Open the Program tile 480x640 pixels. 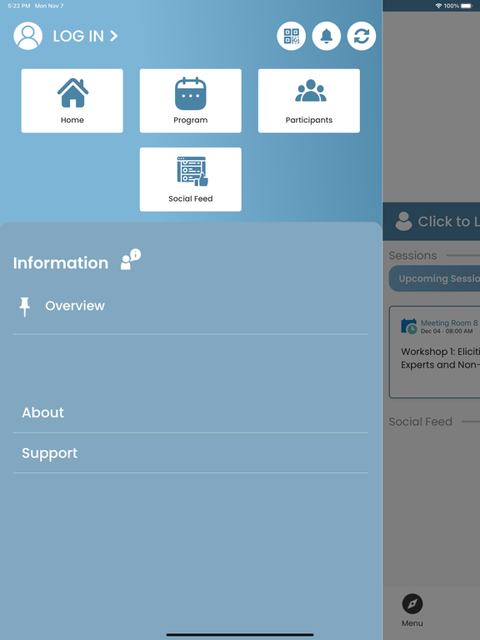point(191,101)
